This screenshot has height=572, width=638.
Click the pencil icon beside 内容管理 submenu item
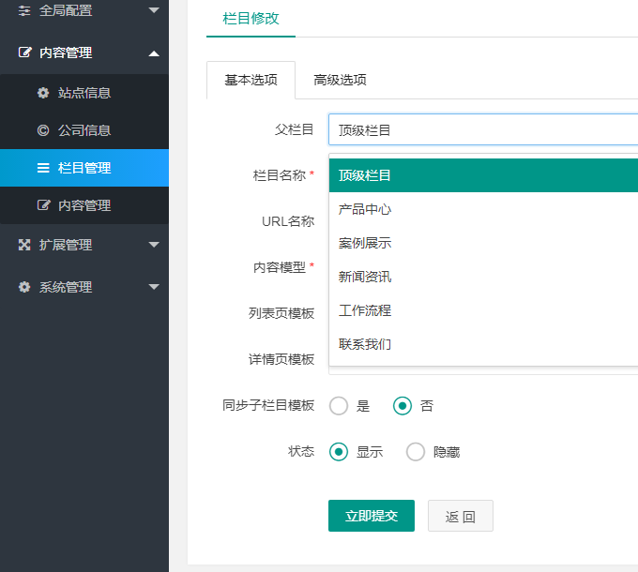(42, 205)
